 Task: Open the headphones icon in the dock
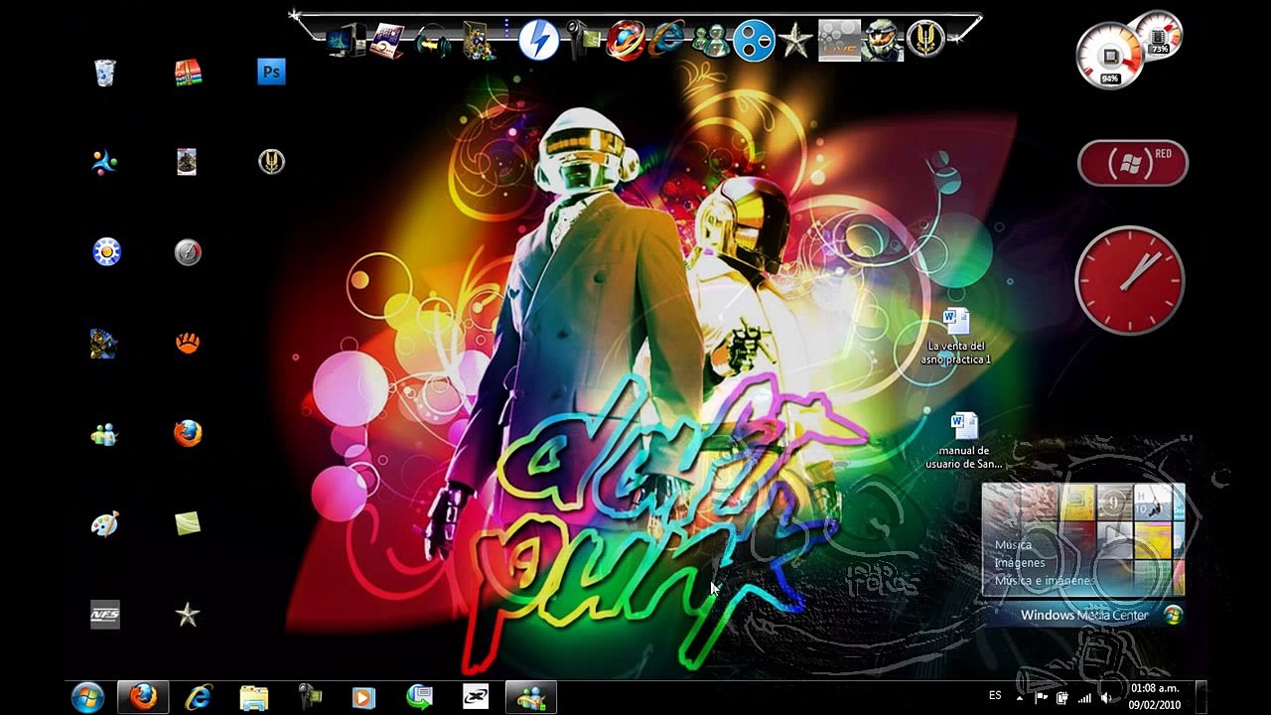click(433, 42)
